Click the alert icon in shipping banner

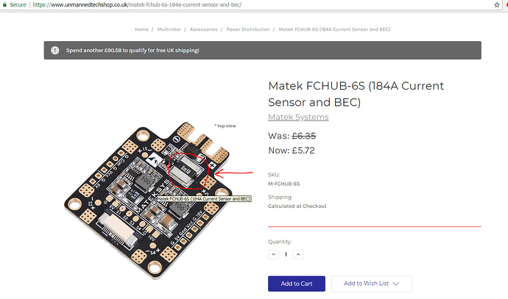coord(55,51)
